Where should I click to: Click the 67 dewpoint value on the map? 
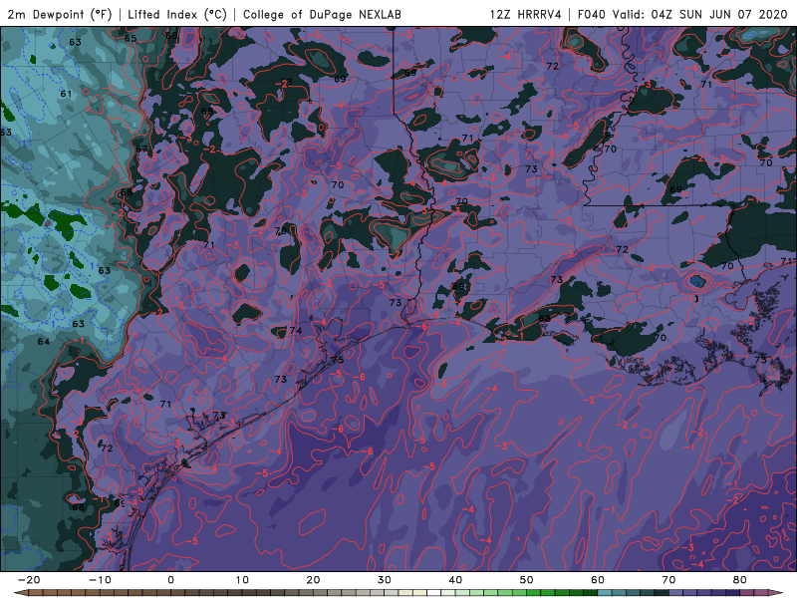[141, 149]
